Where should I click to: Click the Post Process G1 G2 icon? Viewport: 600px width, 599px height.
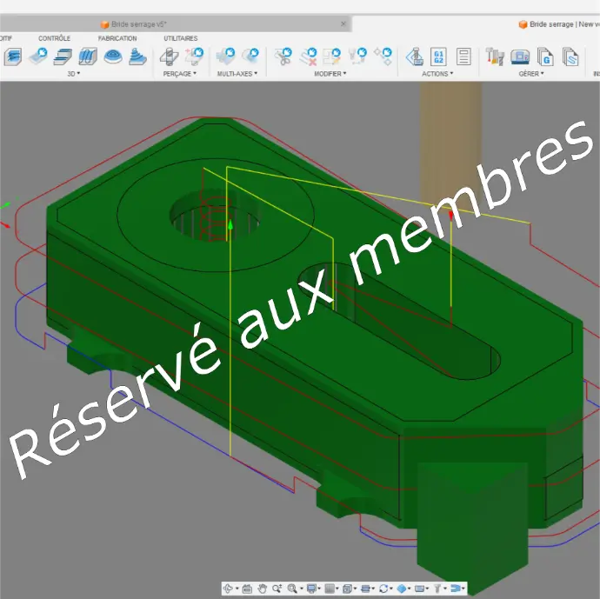[439, 57]
